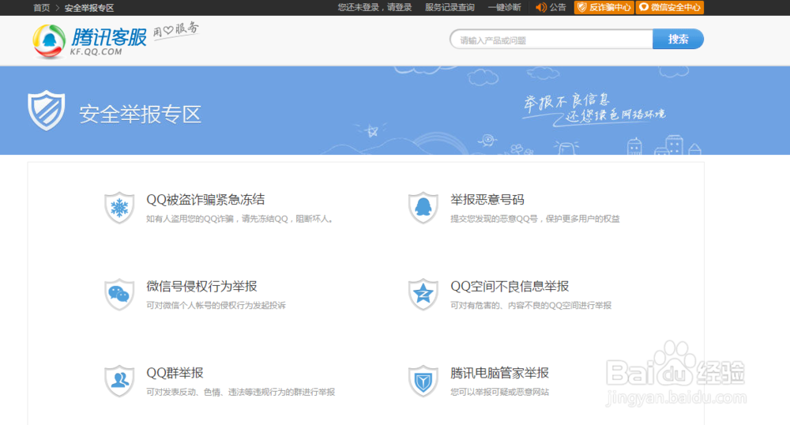Open 服务记录查询 in top bar
The height and width of the screenshot is (425, 790).
point(450,8)
